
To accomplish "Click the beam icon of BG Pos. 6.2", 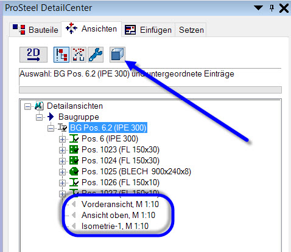I will pyautogui.click(x=63, y=128).
